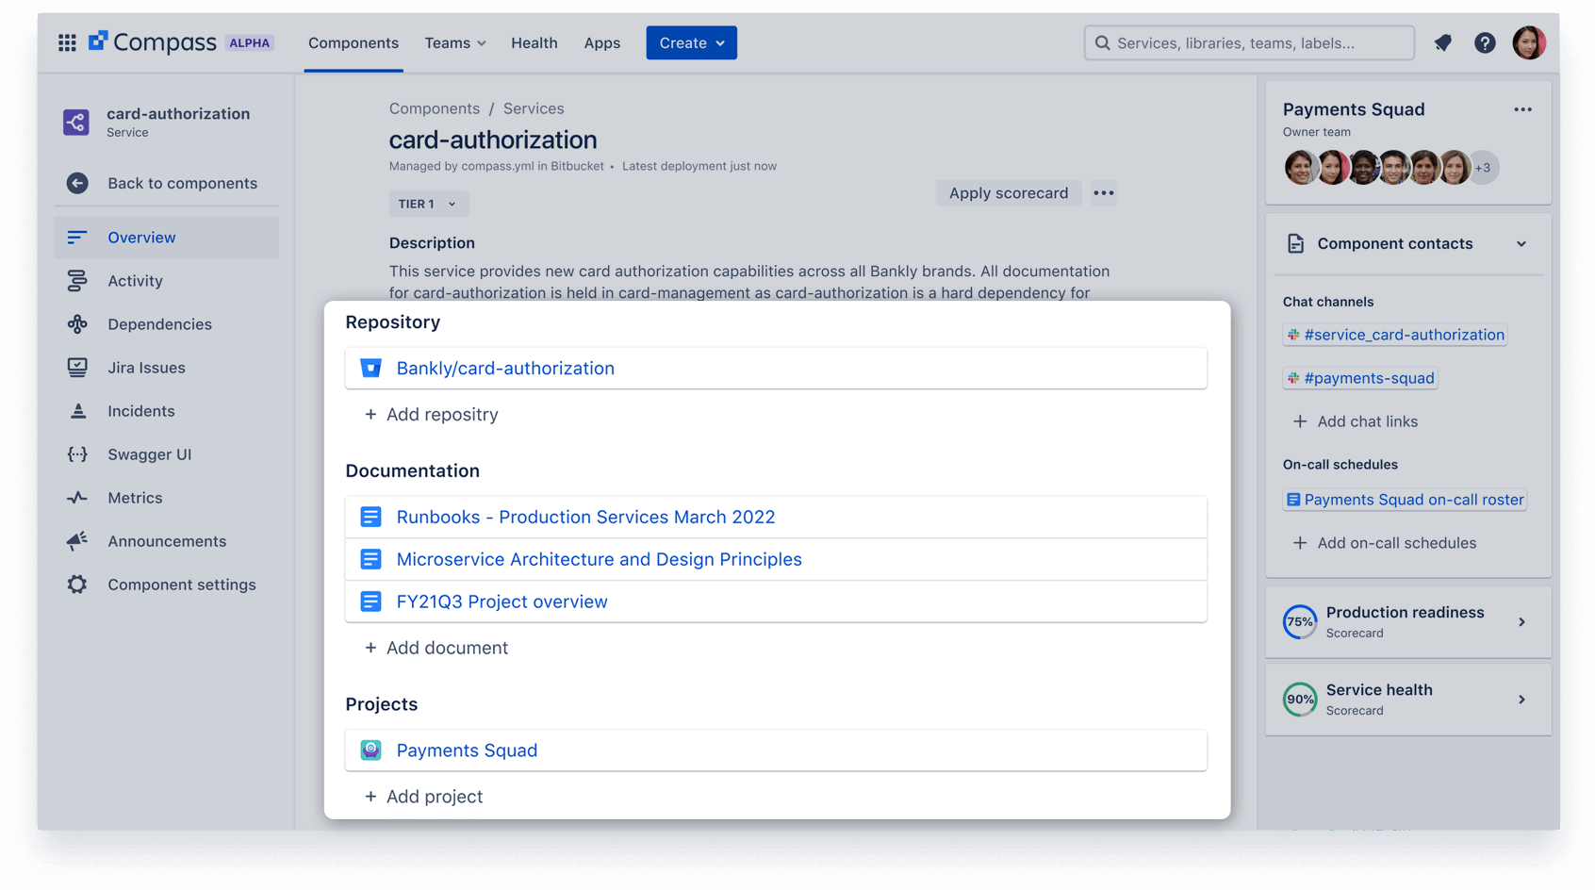
Task: Open the notifications icon
Action: click(1442, 42)
